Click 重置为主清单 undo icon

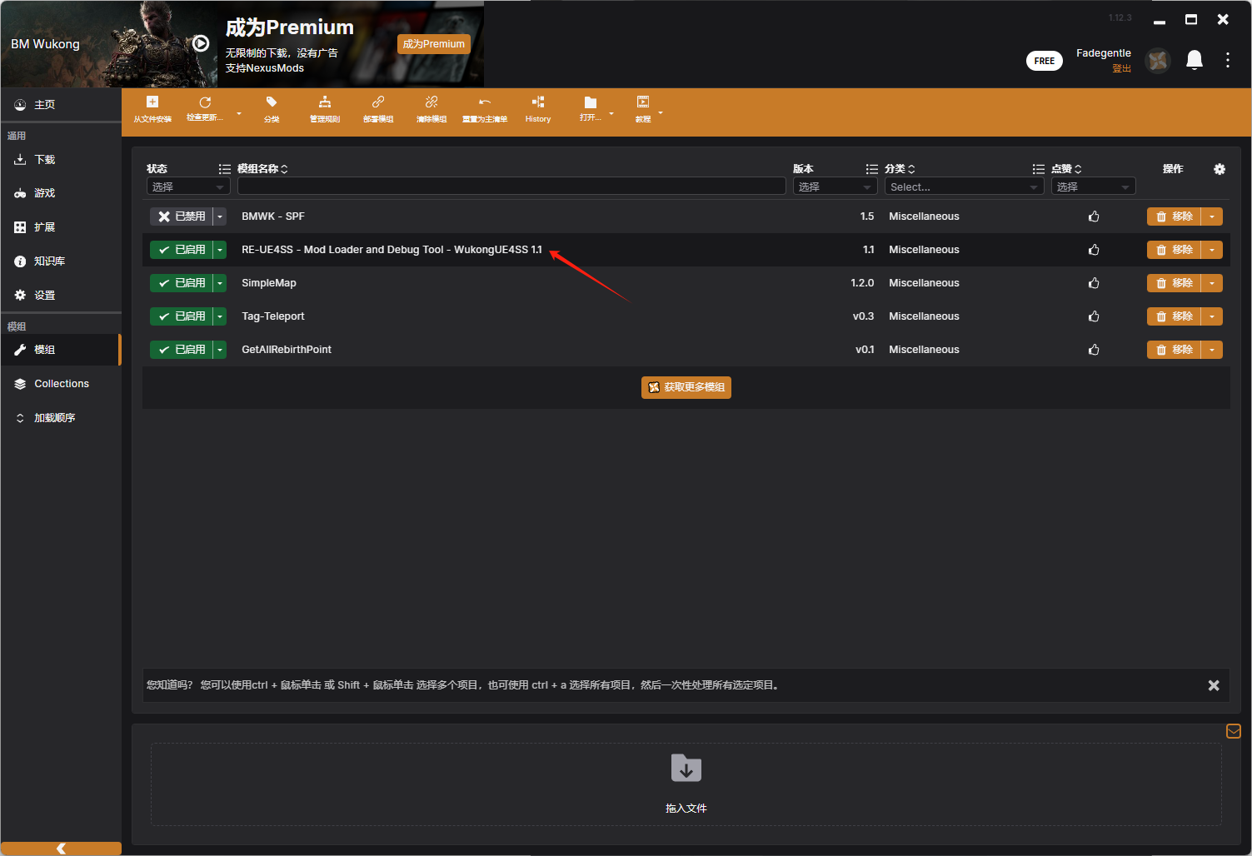click(x=485, y=102)
